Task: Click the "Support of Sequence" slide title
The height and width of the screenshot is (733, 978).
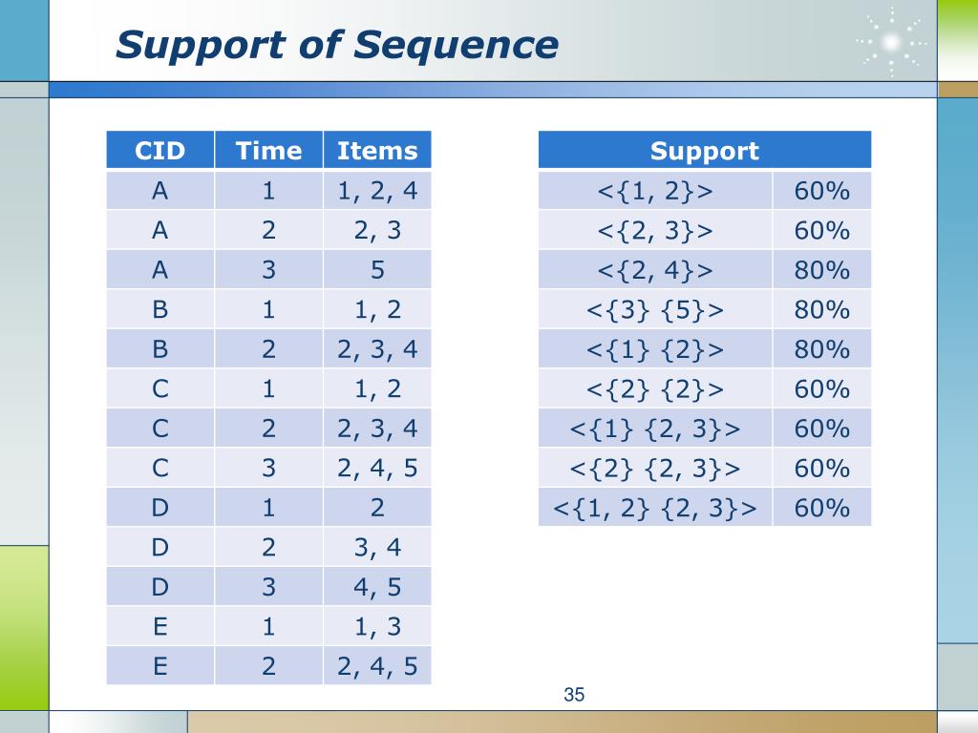Action: click(x=337, y=45)
